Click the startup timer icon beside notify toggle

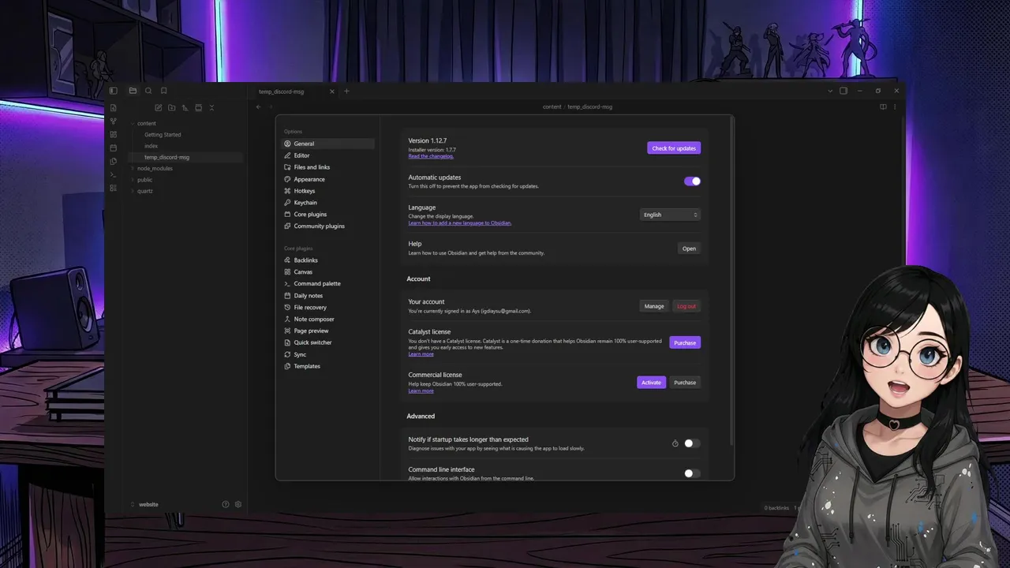click(675, 443)
